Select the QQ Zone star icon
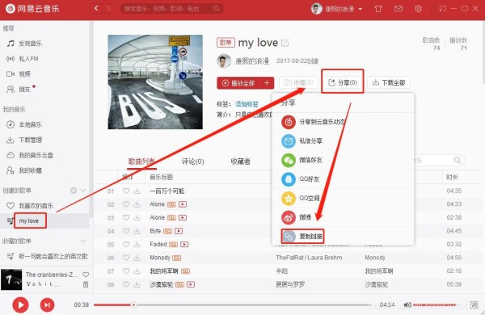Screen dimensions: 485x315 point(289,198)
